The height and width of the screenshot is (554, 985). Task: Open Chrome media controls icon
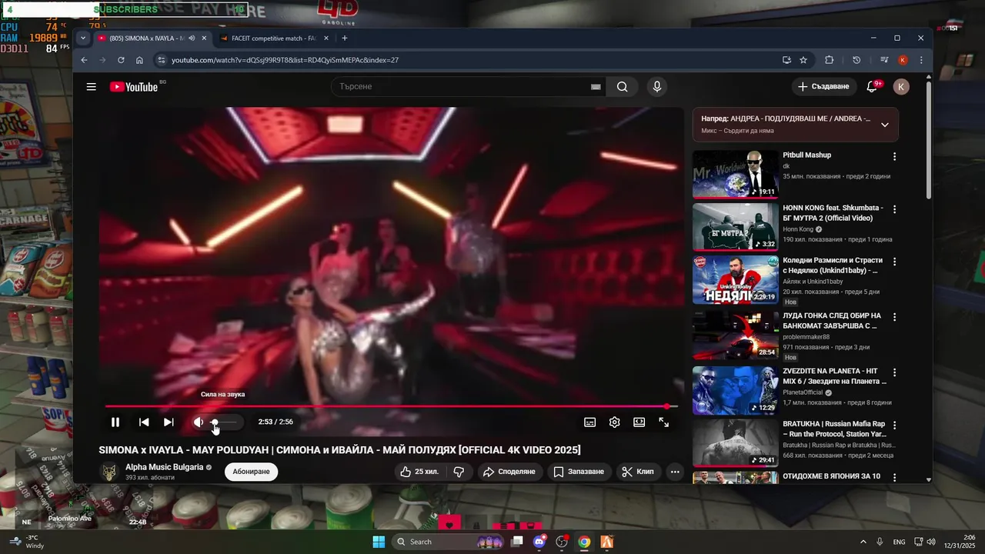tap(884, 60)
